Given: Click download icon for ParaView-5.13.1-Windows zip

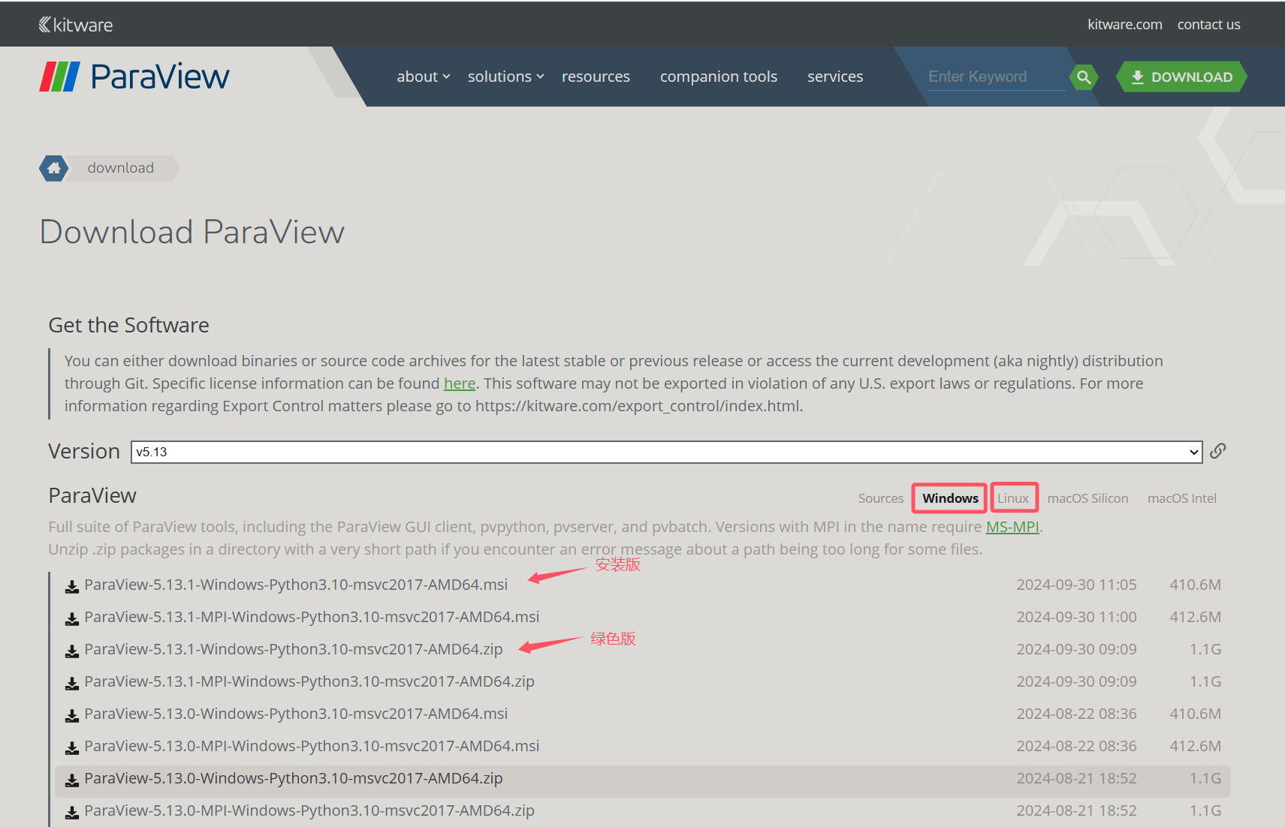Looking at the screenshot, I should 72,651.
